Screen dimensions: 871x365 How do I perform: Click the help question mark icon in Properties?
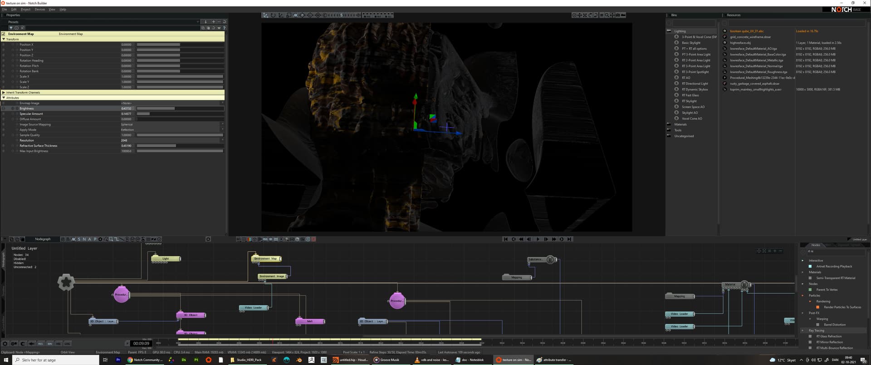click(x=224, y=28)
